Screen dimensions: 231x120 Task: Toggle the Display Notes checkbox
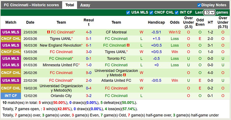(199, 5)
